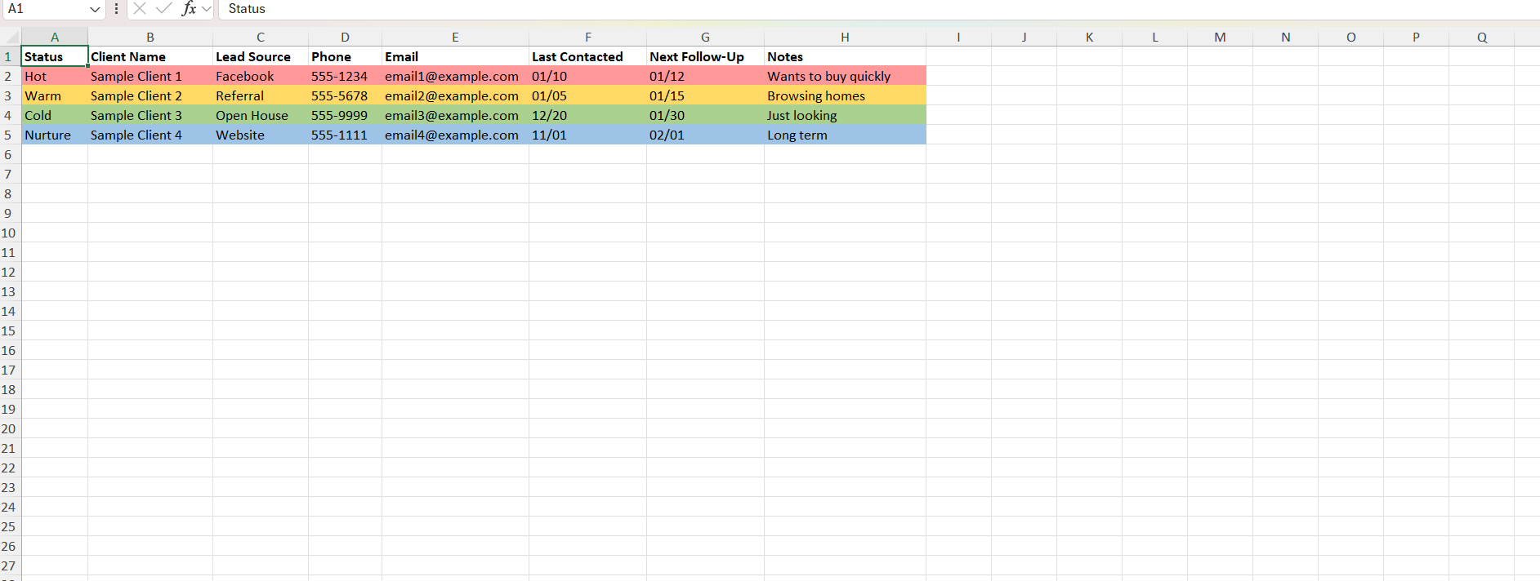Click the Long term note

tap(845, 135)
